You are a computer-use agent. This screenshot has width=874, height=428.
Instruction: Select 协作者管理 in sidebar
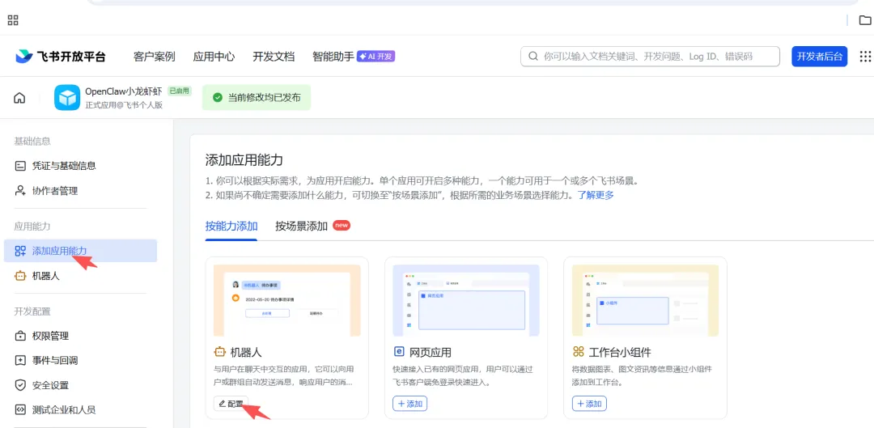pyautogui.click(x=80, y=191)
